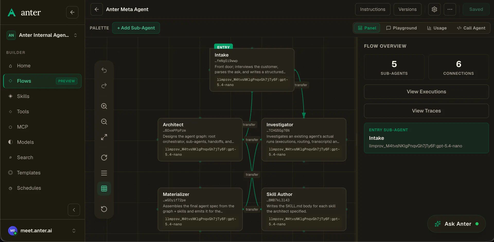Click the Templates icon in sidebar
This screenshot has width=494, height=242.
11,173
